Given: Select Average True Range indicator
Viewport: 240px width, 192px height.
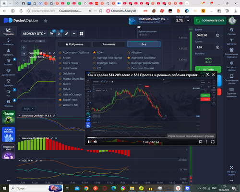Looking at the screenshot, I should pyautogui.click(x=109, y=58).
